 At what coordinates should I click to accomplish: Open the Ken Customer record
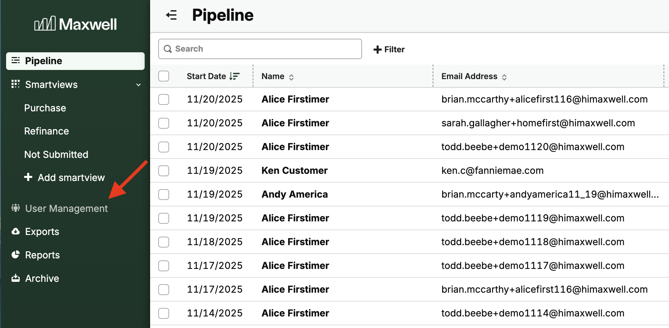pos(294,170)
